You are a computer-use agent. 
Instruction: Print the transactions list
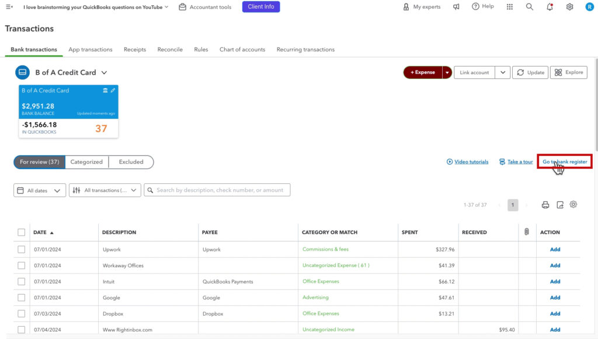click(x=545, y=204)
